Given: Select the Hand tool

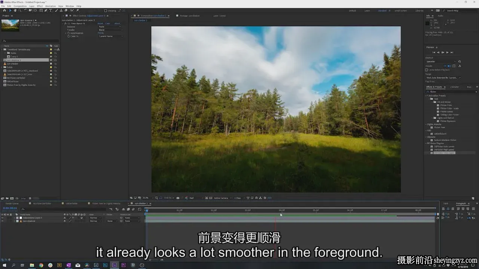Looking at the screenshot, I should click(x=15, y=10).
